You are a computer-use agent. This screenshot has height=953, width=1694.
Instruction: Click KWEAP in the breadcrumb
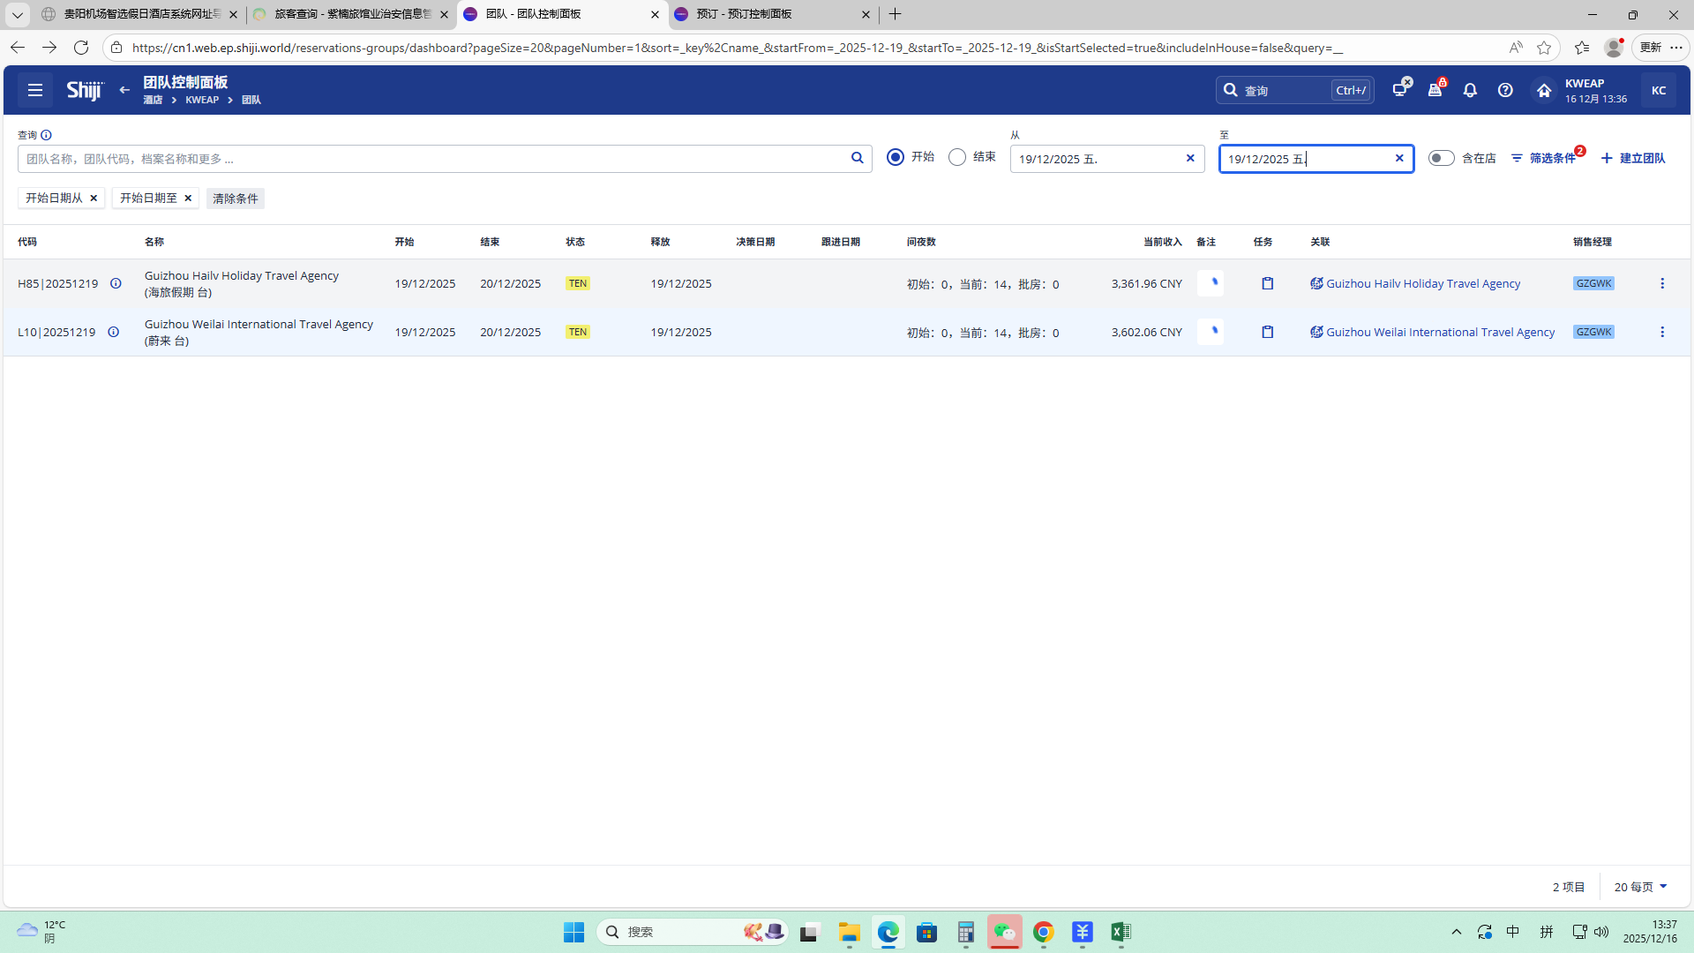point(202,100)
